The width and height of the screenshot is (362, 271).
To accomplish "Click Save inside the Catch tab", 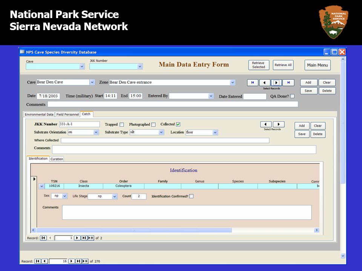I will (302, 134).
